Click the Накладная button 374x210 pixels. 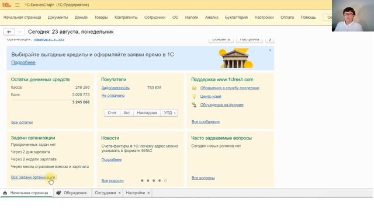(147, 113)
